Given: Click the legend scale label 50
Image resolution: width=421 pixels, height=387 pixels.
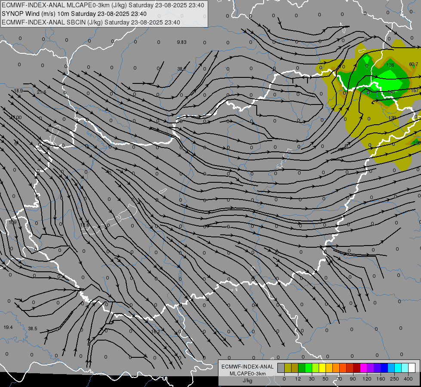Looking at the screenshot, I should click(326, 379).
